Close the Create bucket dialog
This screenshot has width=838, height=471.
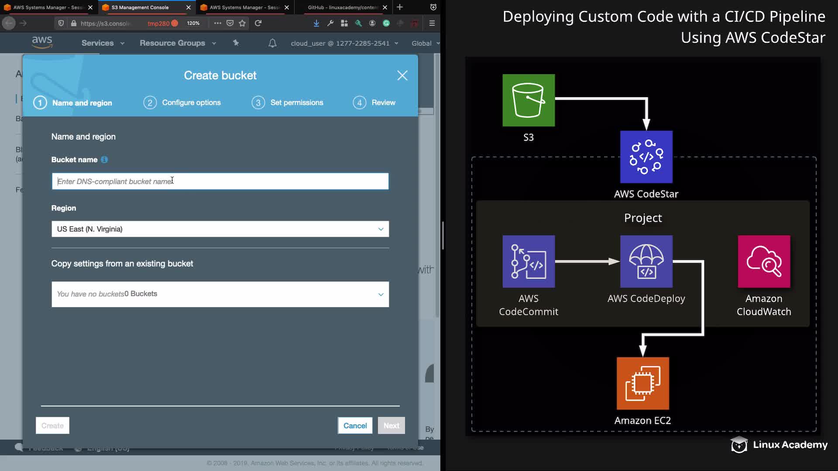click(402, 75)
